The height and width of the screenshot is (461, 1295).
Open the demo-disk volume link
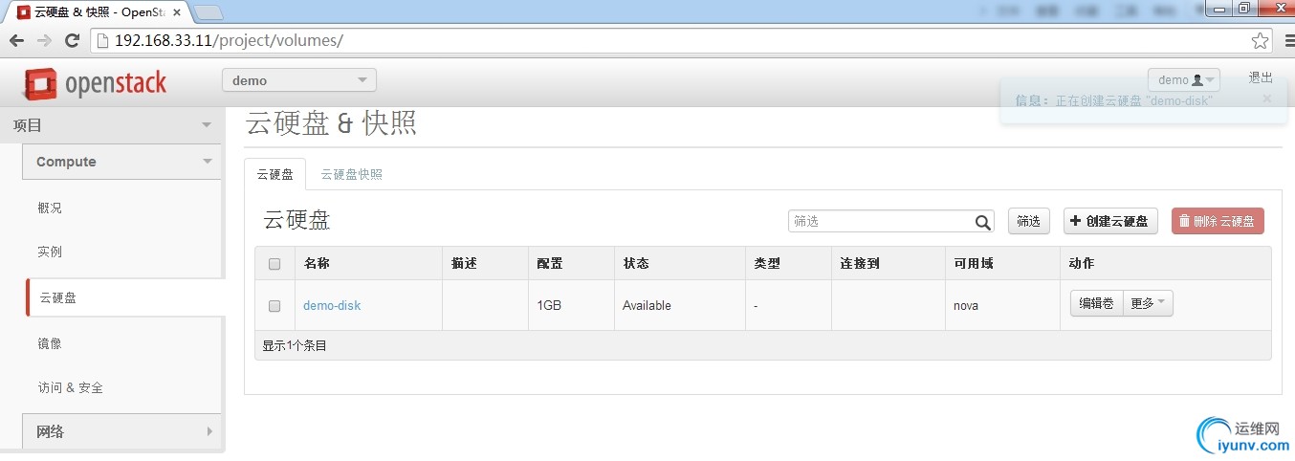332,306
